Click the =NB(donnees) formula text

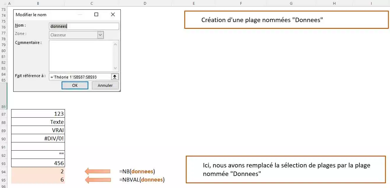coord(137,171)
